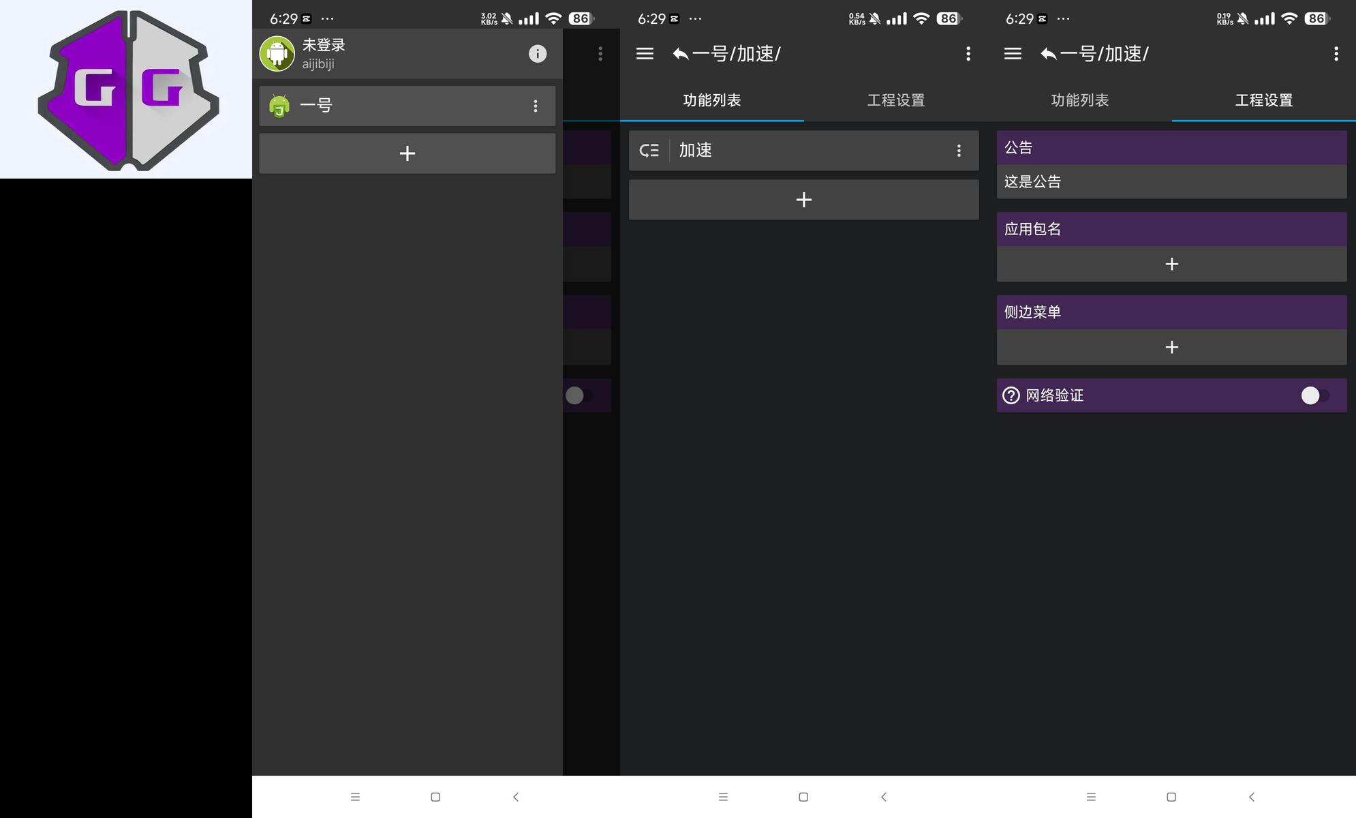Image resolution: width=1356 pixels, height=818 pixels.
Task: Open the 一号 project in the side drawer
Action: click(x=407, y=106)
